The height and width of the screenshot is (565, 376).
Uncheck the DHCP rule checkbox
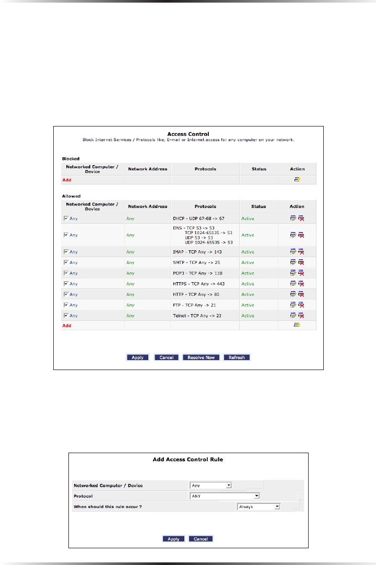(x=66, y=218)
